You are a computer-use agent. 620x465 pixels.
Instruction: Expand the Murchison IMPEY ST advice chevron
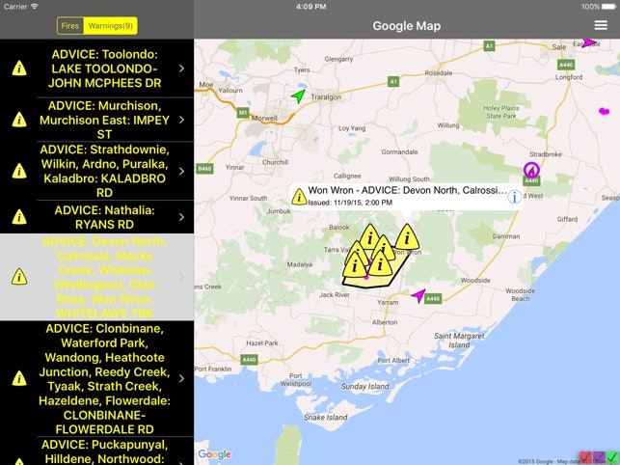tap(181, 120)
